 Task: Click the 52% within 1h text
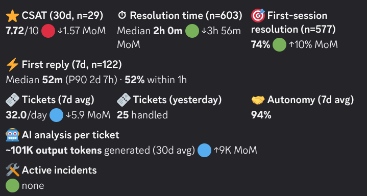[x=156, y=80]
